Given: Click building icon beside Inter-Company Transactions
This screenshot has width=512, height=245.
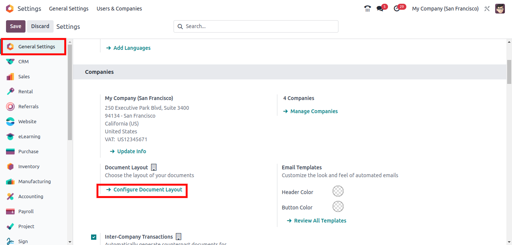Looking at the screenshot, I should (178, 236).
